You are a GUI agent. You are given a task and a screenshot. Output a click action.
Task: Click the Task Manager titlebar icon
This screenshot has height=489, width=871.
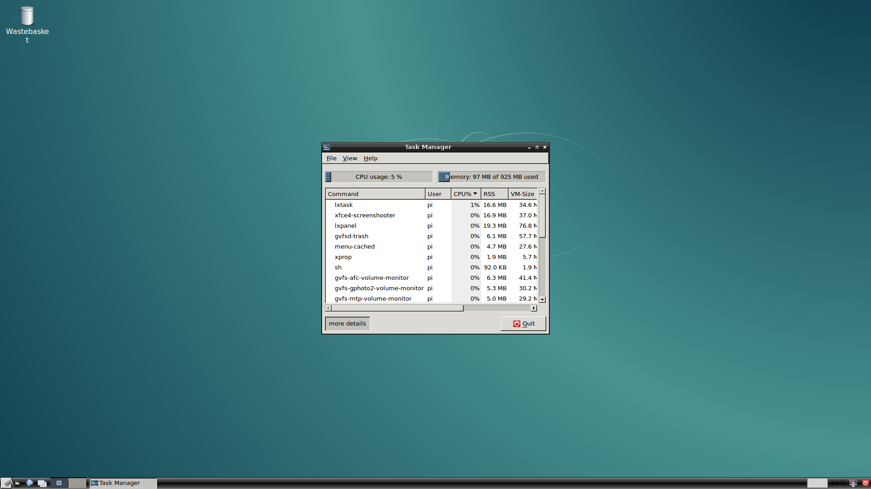327,147
